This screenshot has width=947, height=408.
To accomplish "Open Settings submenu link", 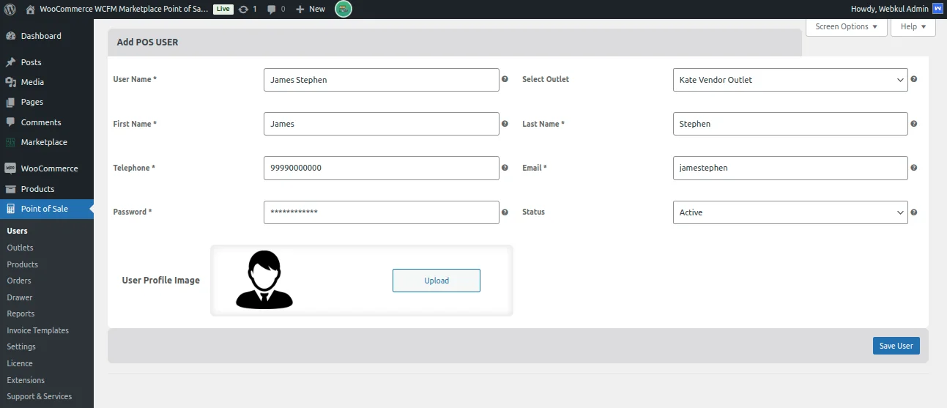I will [x=21, y=346].
